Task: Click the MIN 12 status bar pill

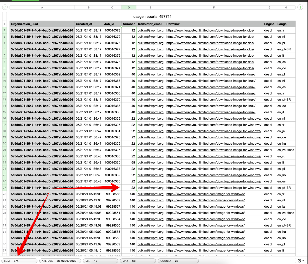Action: (100, 261)
